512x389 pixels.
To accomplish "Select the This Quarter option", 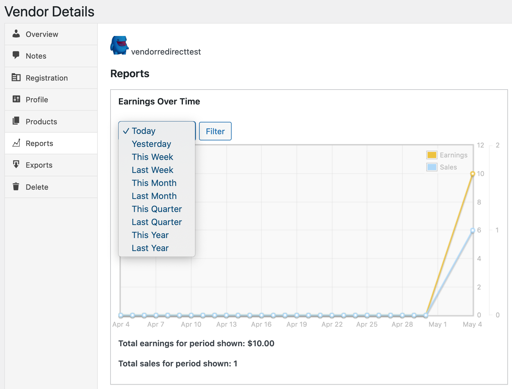I will coord(156,209).
